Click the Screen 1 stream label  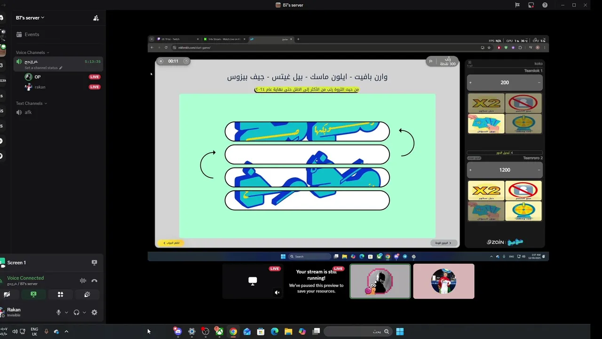click(16, 263)
